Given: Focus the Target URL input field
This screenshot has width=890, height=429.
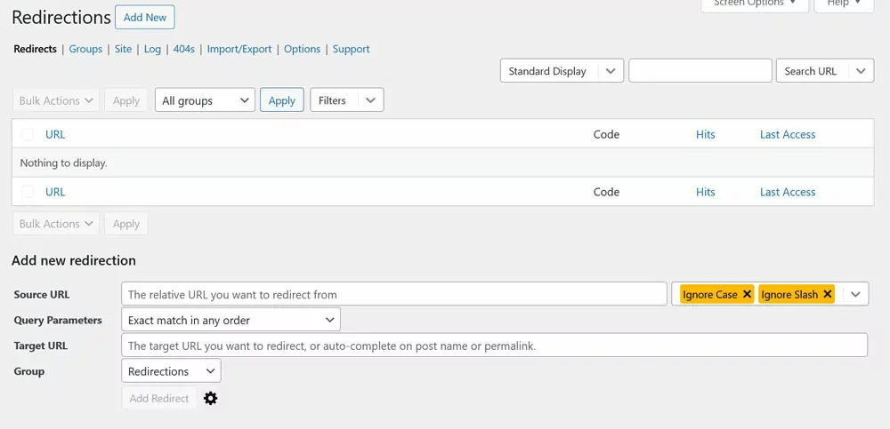Looking at the screenshot, I should pos(494,346).
